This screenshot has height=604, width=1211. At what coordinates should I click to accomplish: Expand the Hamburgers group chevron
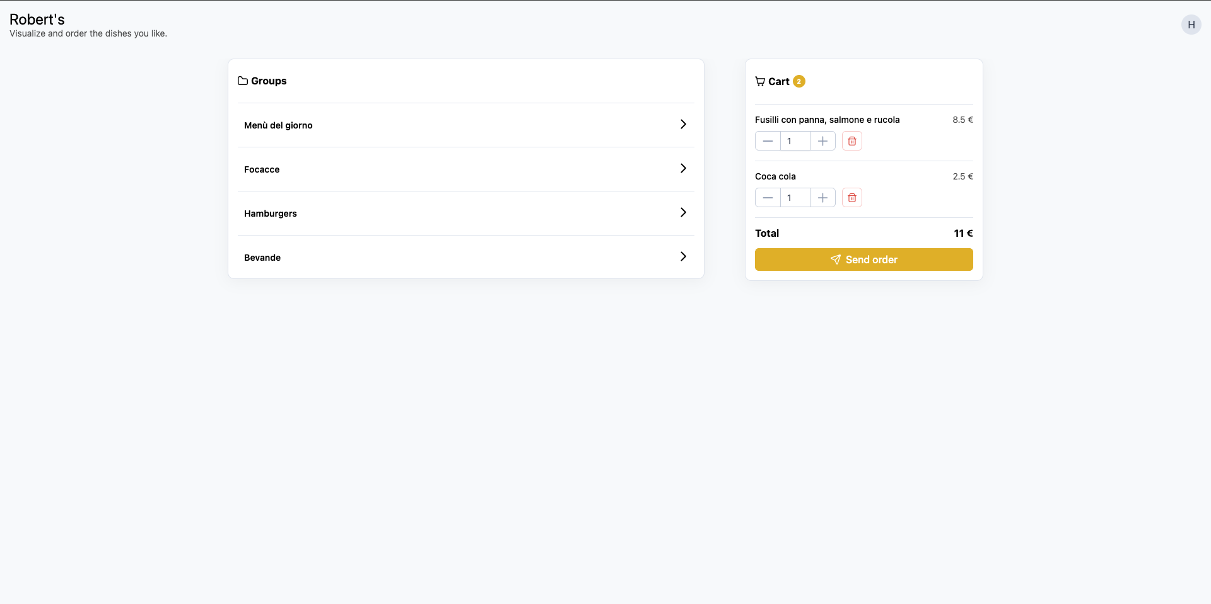pos(683,213)
